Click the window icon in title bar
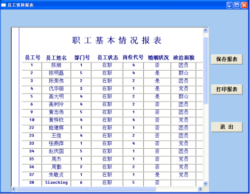250x194 pixels. coord(4,5)
